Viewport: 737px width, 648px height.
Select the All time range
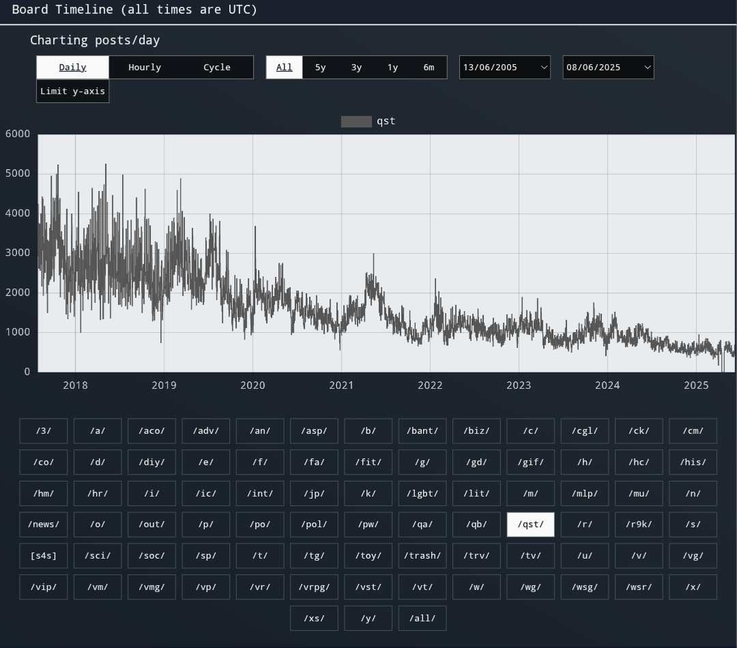tap(285, 68)
